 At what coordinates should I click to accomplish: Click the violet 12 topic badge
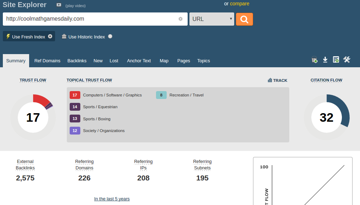click(75, 131)
